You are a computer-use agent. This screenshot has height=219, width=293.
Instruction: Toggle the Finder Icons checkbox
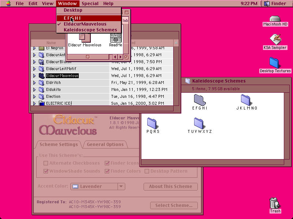pyautogui.click(x=107, y=163)
